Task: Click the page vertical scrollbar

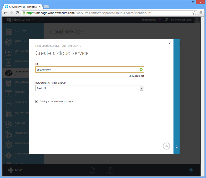Action: [x=202, y=97]
